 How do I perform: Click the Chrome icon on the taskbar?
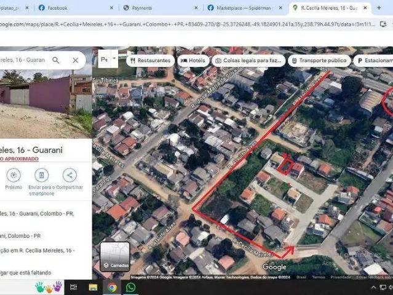pos(113,287)
